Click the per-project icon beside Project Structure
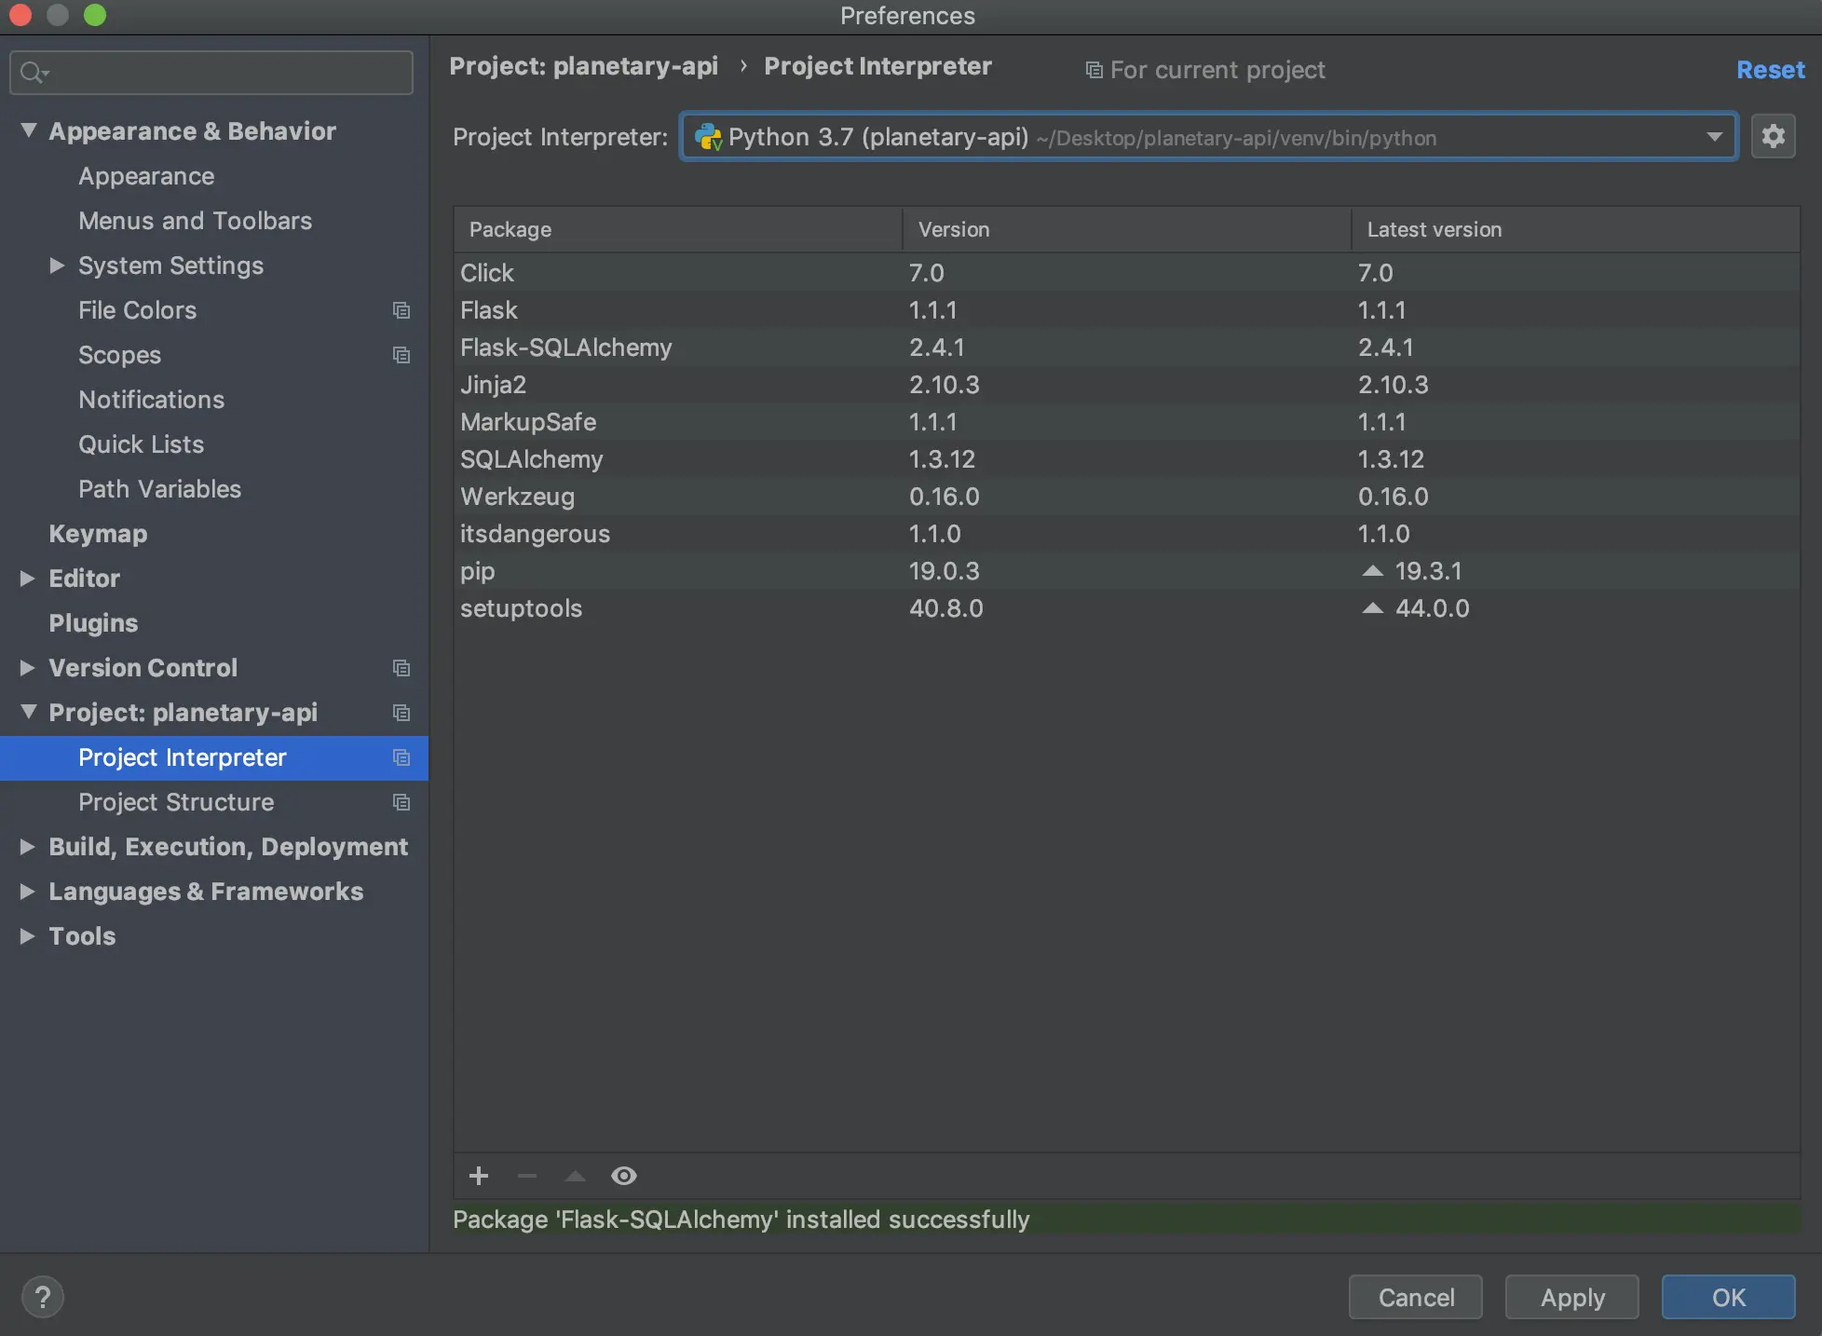The image size is (1822, 1336). tap(401, 802)
